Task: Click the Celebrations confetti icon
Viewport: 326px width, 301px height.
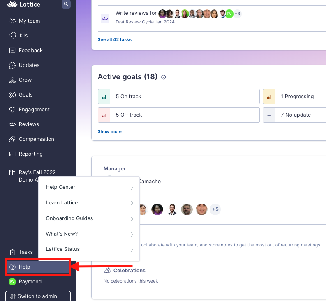Action: (x=107, y=270)
